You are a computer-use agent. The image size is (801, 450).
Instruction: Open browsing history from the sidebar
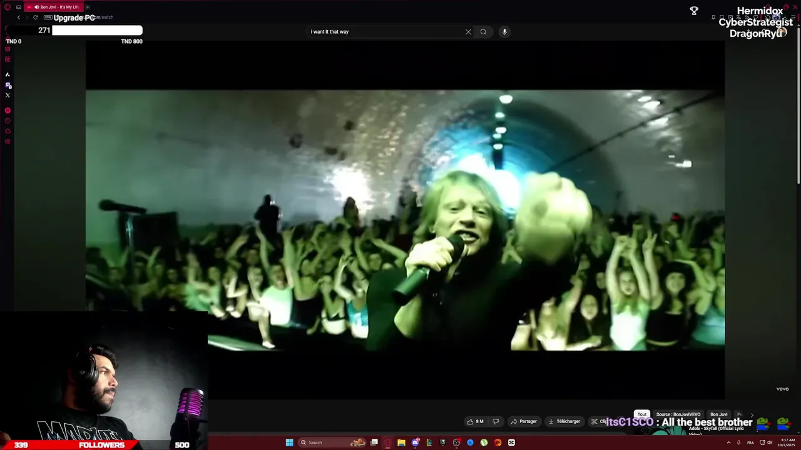tap(8, 121)
